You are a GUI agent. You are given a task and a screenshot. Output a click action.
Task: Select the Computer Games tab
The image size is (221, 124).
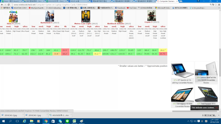(167, 1)
